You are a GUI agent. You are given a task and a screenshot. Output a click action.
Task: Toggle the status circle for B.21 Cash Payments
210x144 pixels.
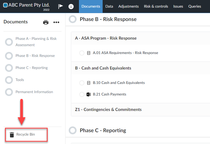(82, 94)
